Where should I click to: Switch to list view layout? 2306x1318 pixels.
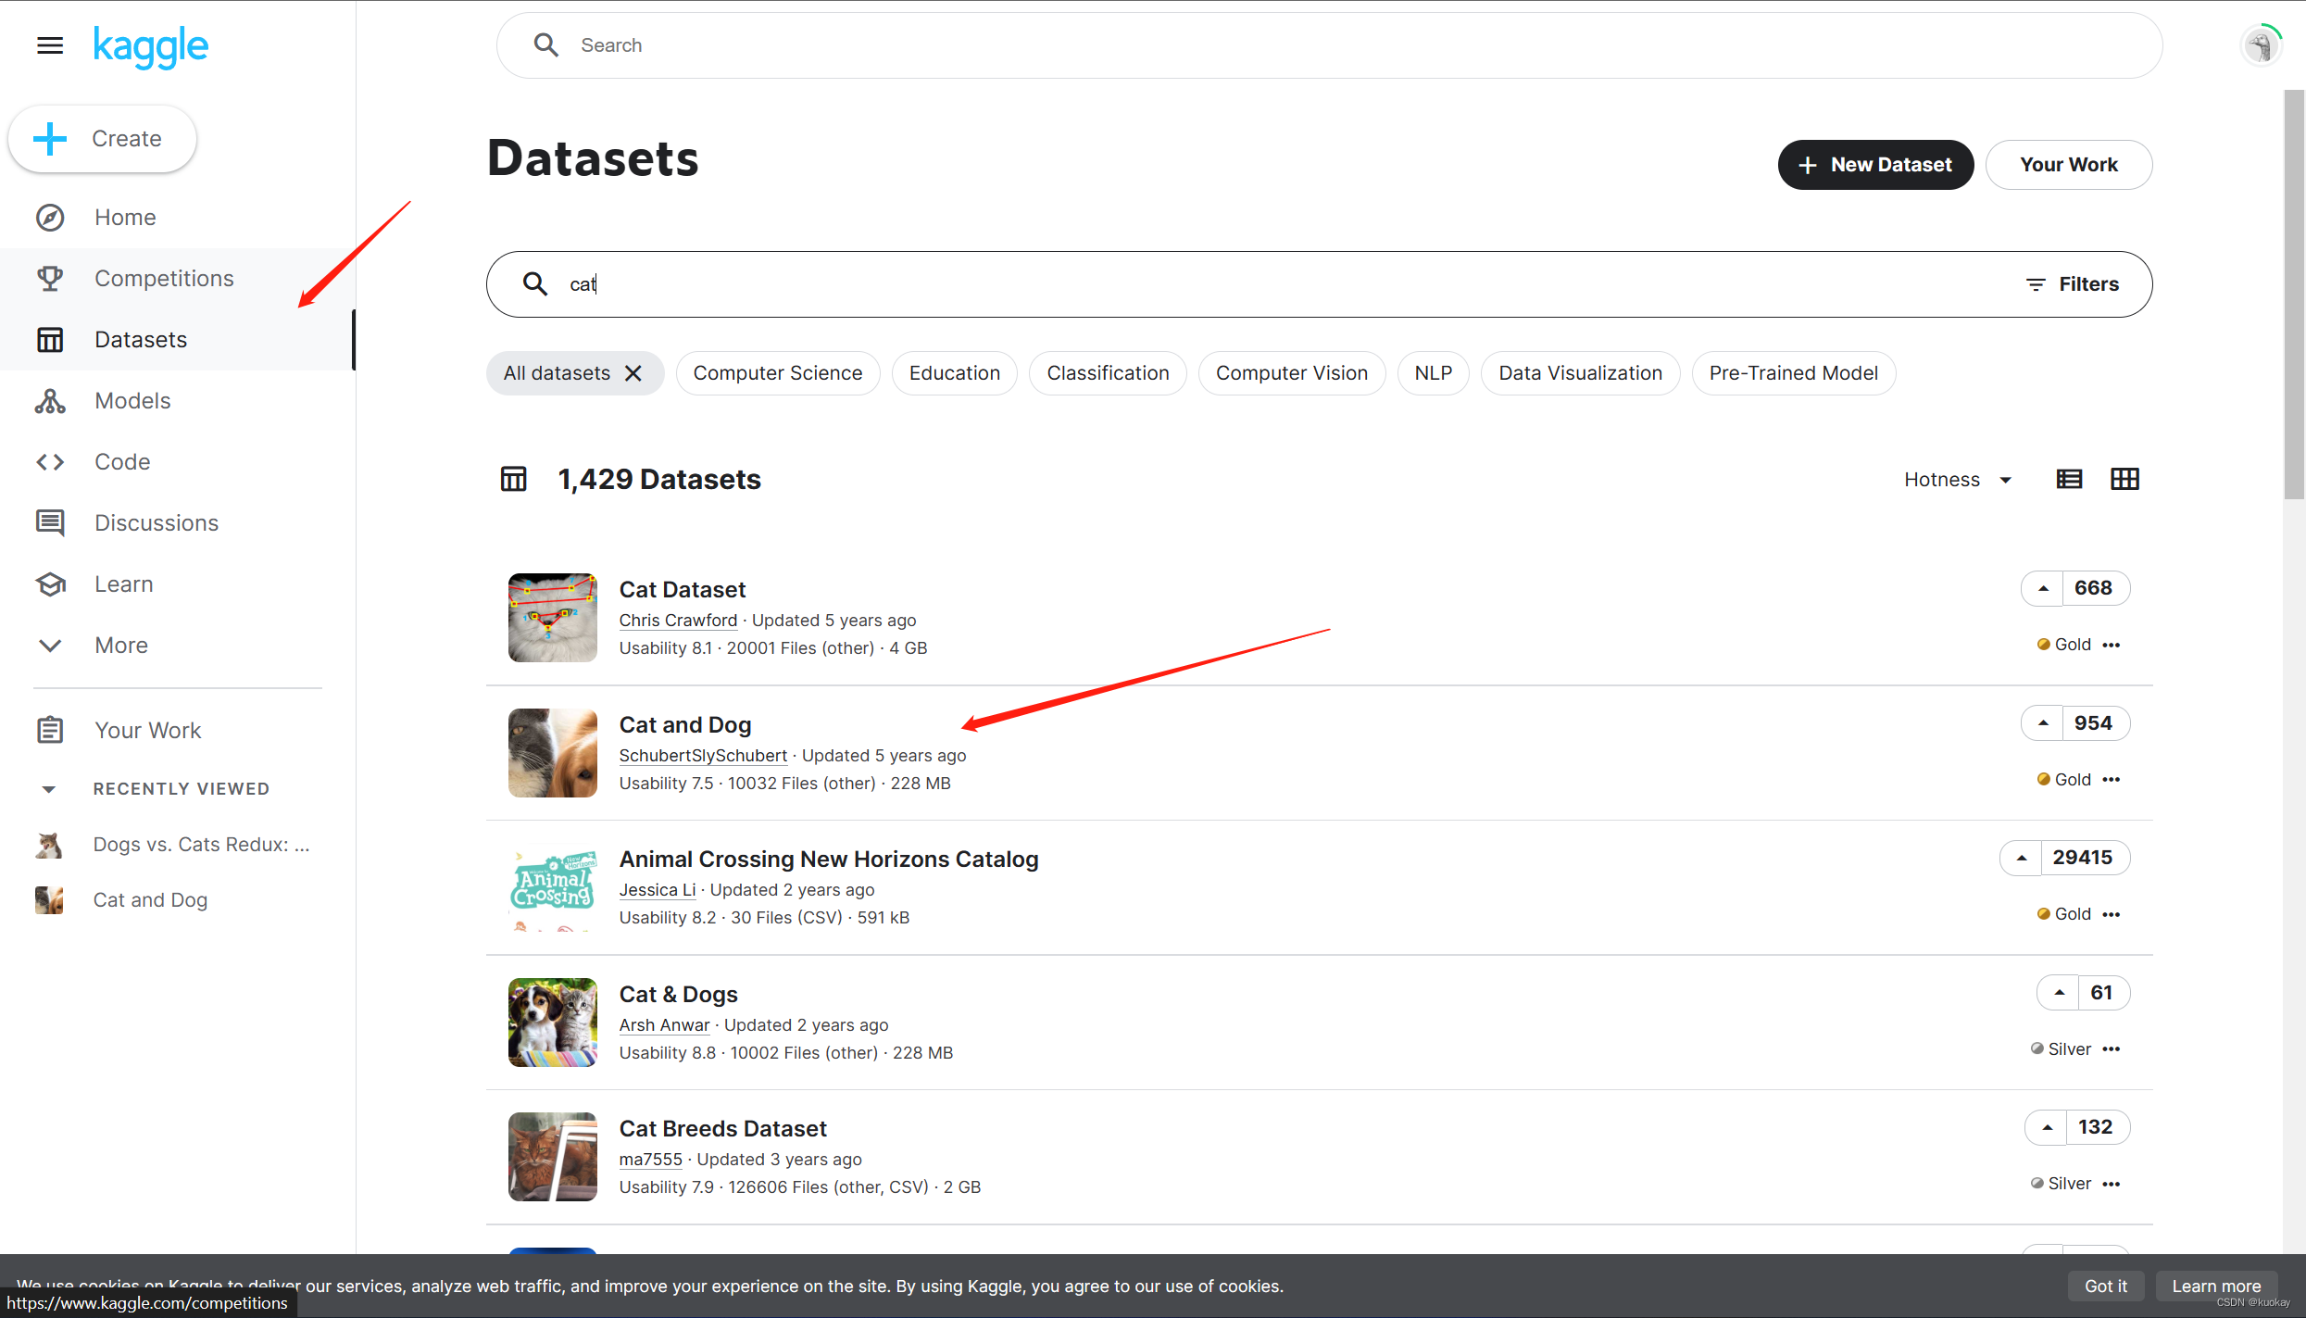coord(2070,479)
